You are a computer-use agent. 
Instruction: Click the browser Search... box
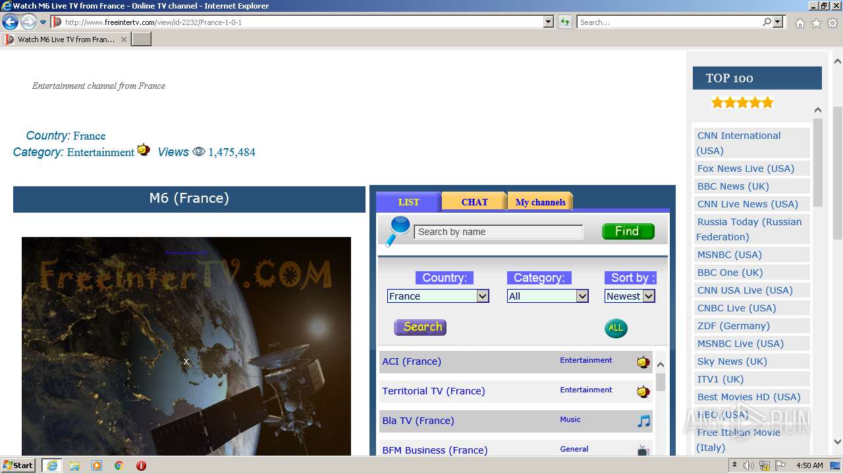[669, 22]
